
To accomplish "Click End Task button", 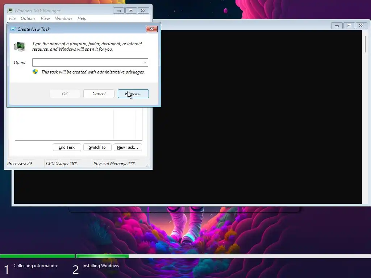I will pyautogui.click(x=67, y=147).
